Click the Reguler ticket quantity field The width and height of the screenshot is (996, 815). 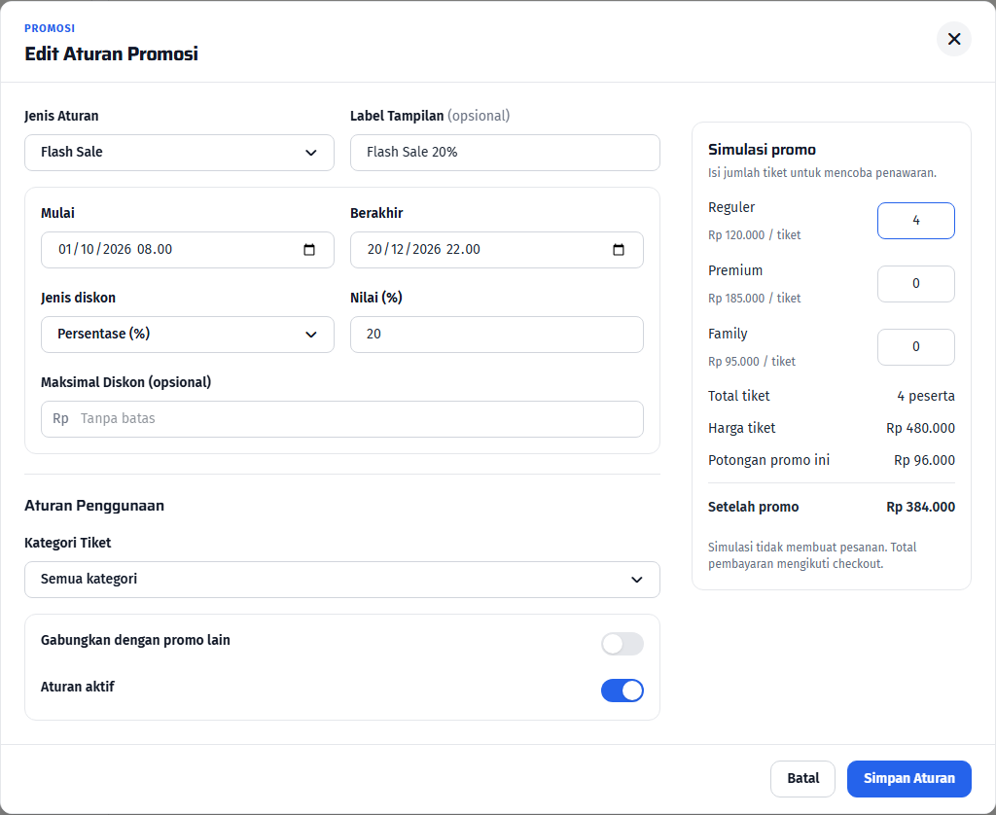(x=916, y=221)
